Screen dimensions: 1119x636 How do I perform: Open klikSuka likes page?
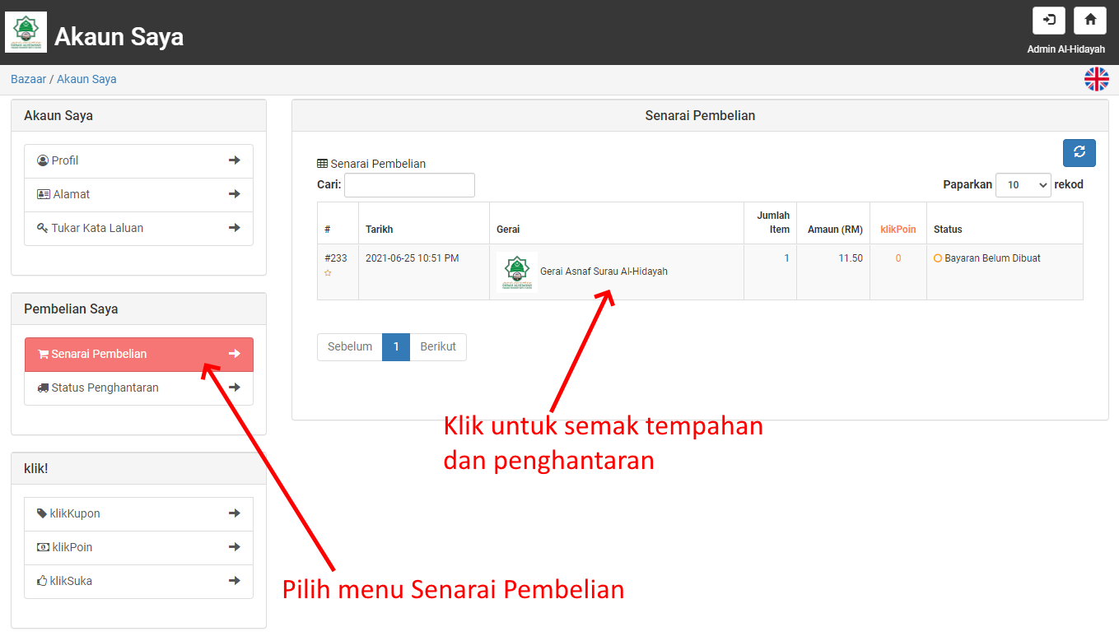point(138,581)
